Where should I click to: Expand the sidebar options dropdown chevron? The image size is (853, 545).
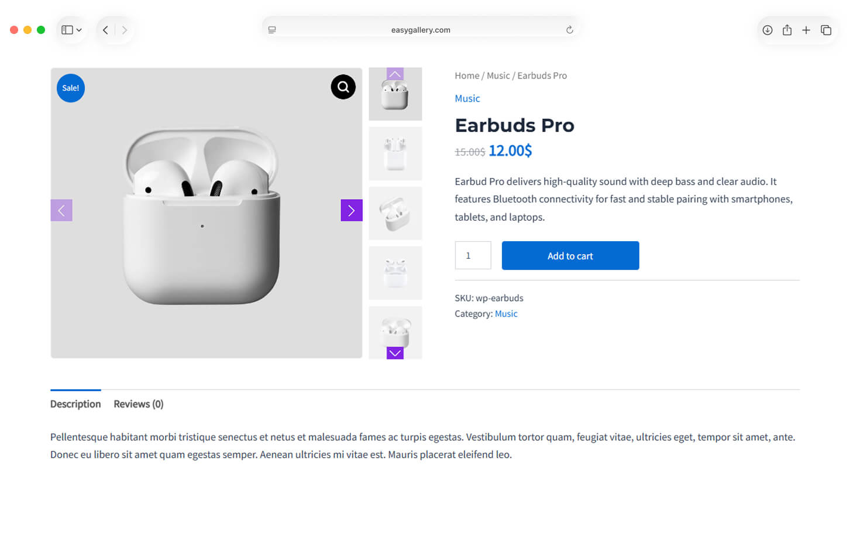click(79, 30)
